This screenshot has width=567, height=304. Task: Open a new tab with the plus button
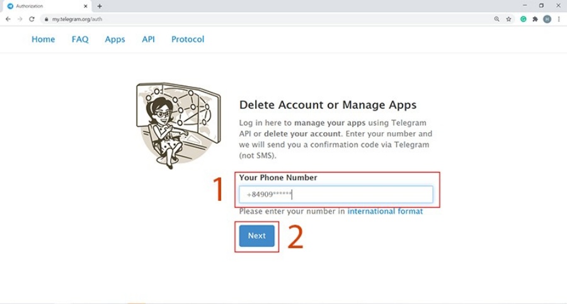pyautogui.click(x=100, y=6)
